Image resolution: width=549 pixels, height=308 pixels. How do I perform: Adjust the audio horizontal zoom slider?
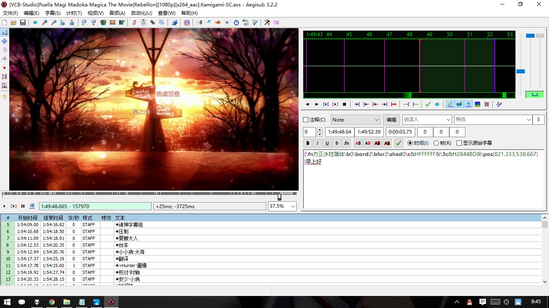520,71
